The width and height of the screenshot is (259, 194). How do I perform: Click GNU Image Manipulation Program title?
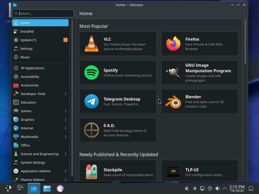[x=208, y=68]
